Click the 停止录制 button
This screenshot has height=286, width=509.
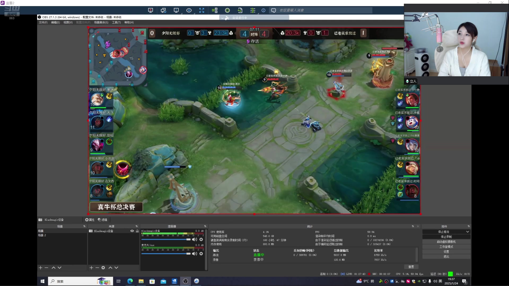point(446,237)
